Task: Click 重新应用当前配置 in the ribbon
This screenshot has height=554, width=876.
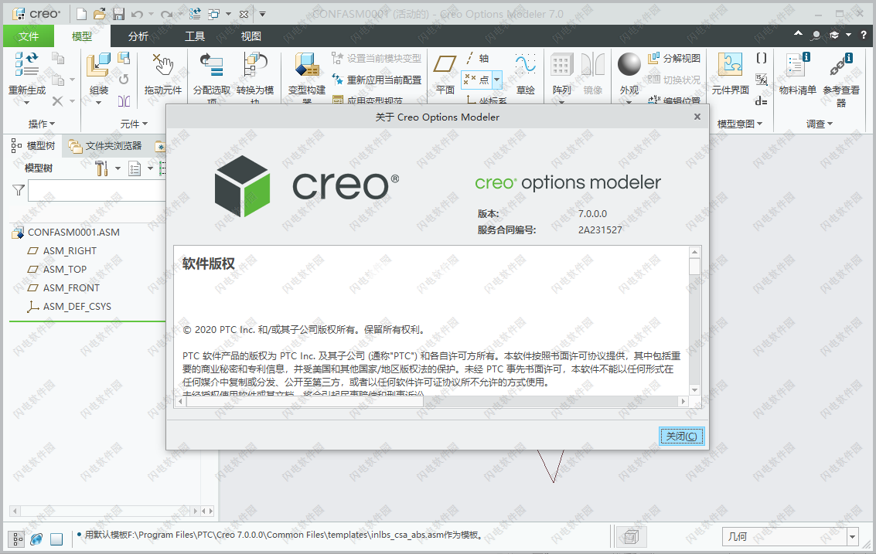Action: (x=377, y=80)
